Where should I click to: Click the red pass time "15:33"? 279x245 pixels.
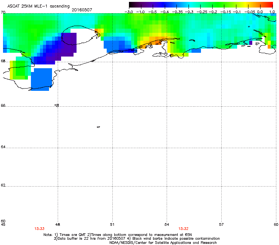(39, 229)
